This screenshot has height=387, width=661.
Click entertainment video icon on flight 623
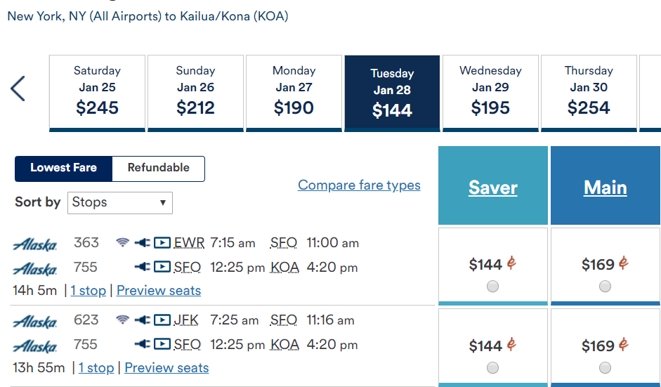(162, 320)
